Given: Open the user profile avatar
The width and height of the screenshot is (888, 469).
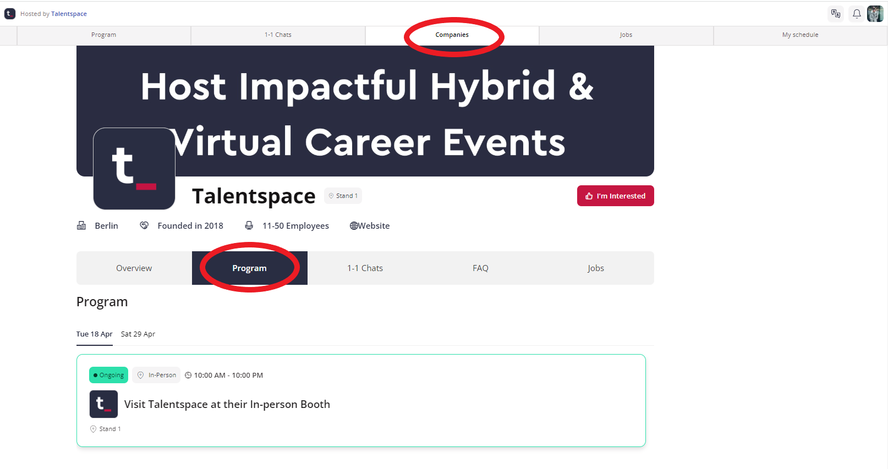Looking at the screenshot, I should click(x=875, y=14).
